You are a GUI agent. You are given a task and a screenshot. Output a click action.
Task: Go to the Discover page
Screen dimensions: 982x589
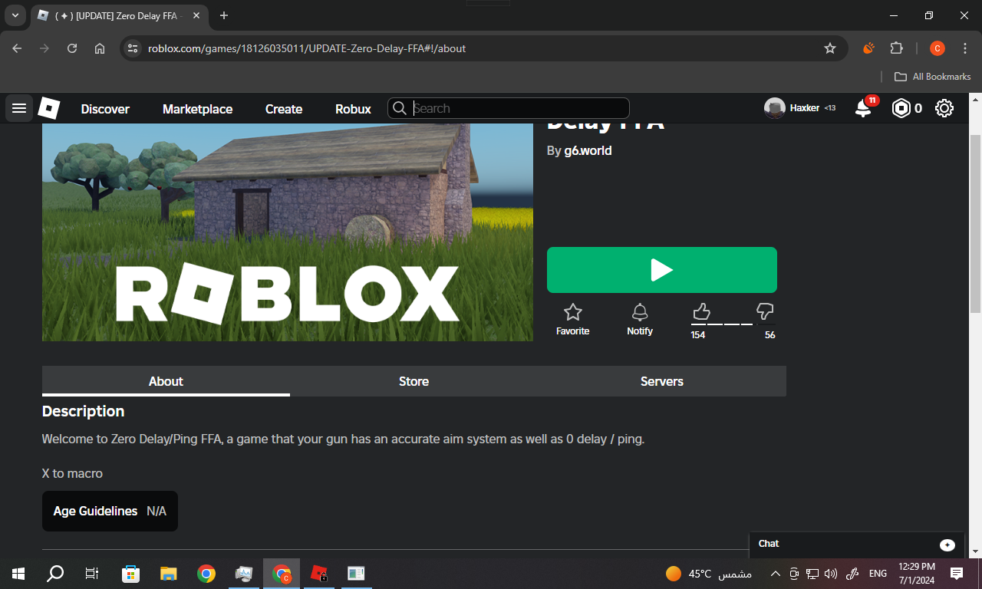(105, 109)
